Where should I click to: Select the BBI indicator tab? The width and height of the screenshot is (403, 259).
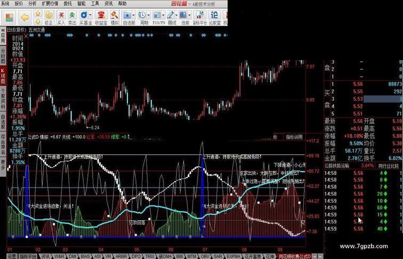pyautogui.click(x=180, y=256)
